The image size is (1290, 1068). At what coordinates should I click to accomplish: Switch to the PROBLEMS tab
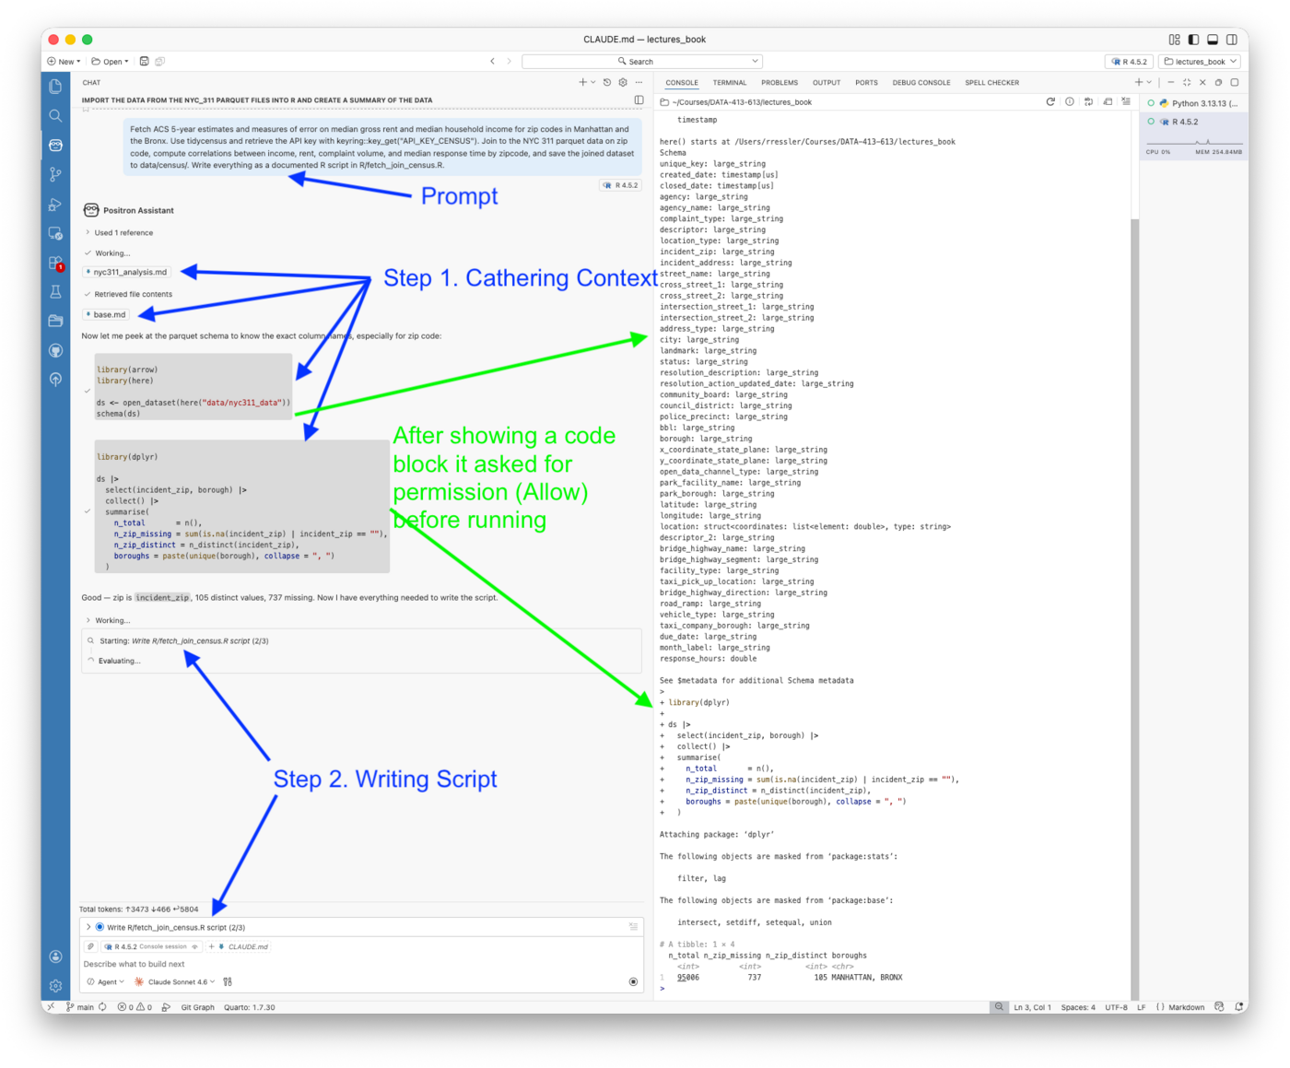pyautogui.click(x=779, y=82)
